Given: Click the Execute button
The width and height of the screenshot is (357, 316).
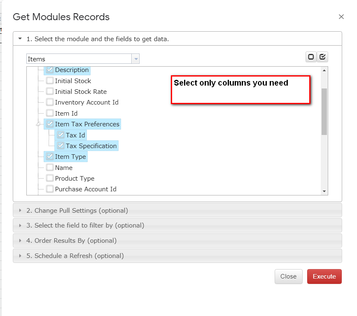Looking at the screenshot, I should [x=324, y=276].
